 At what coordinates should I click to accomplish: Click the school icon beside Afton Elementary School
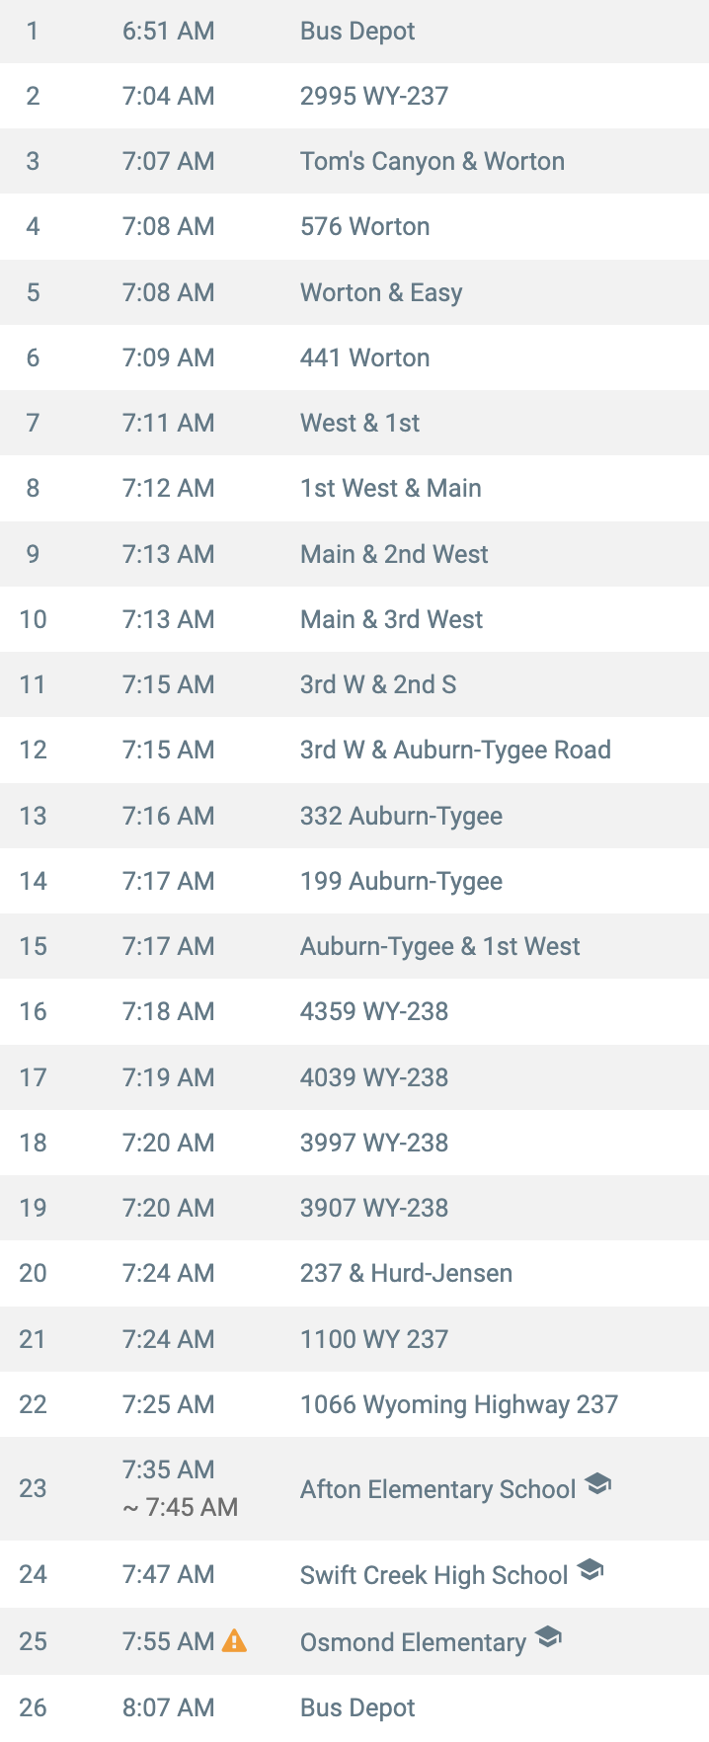[598, 1482]
